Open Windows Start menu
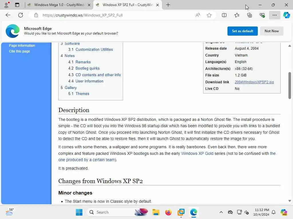Image resolution: width=293 pixels, height=219 pixels. click(79, 212)
